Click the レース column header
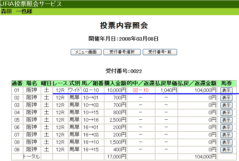 pos(60,83)
